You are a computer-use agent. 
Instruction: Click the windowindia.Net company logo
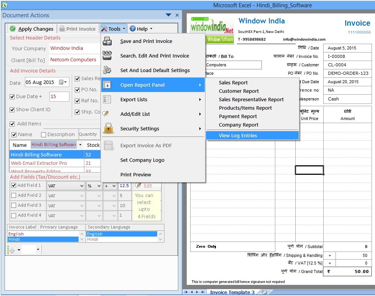click(x=212, y=30)
